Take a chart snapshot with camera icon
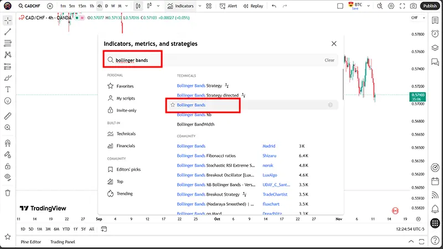Viewport: 443px width, 249px height. (413, 6)
